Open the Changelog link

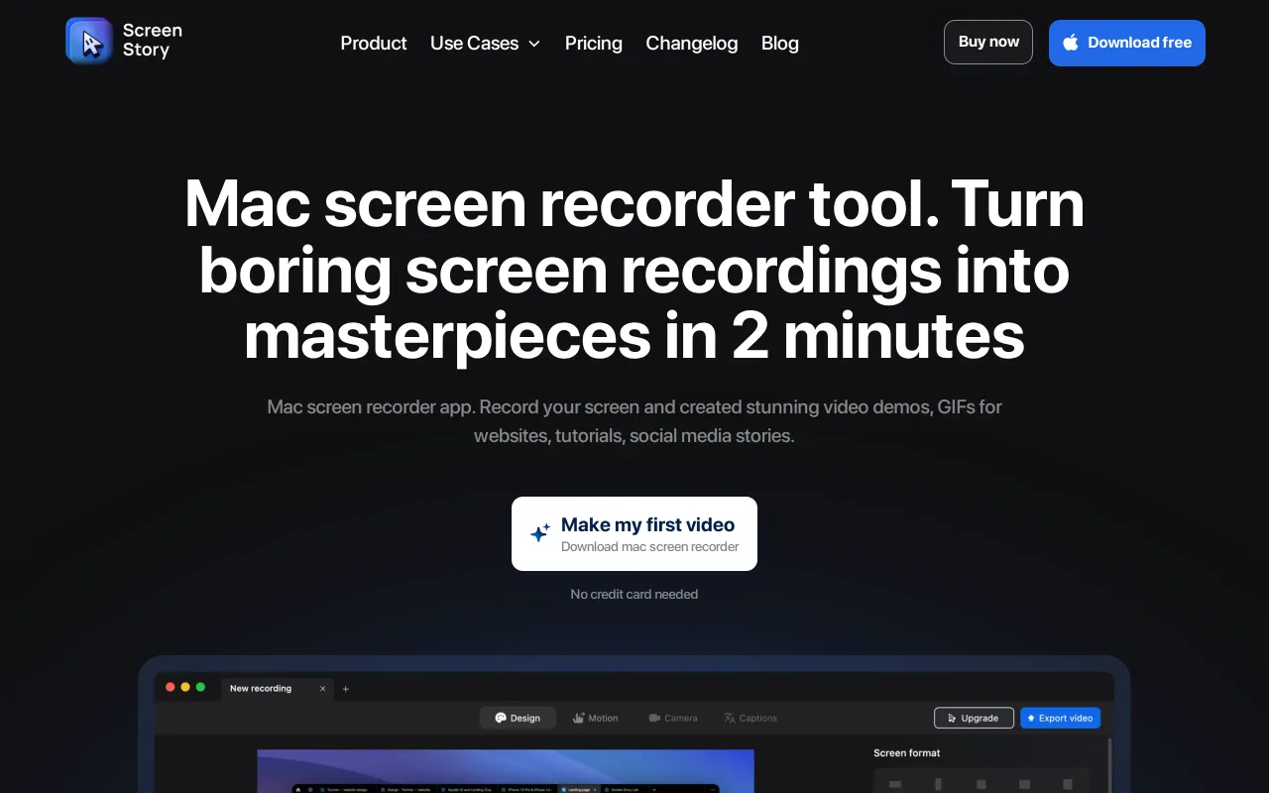pyautogui.click(x=692, y=43)
